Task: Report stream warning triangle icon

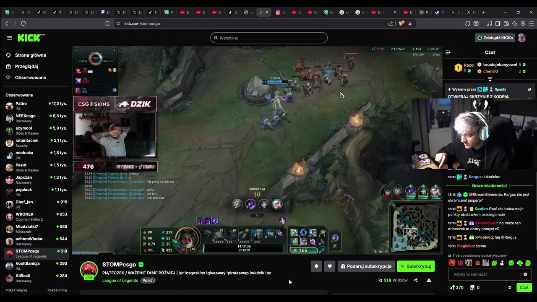Action: pyautogui.click(x=429, y=280)
